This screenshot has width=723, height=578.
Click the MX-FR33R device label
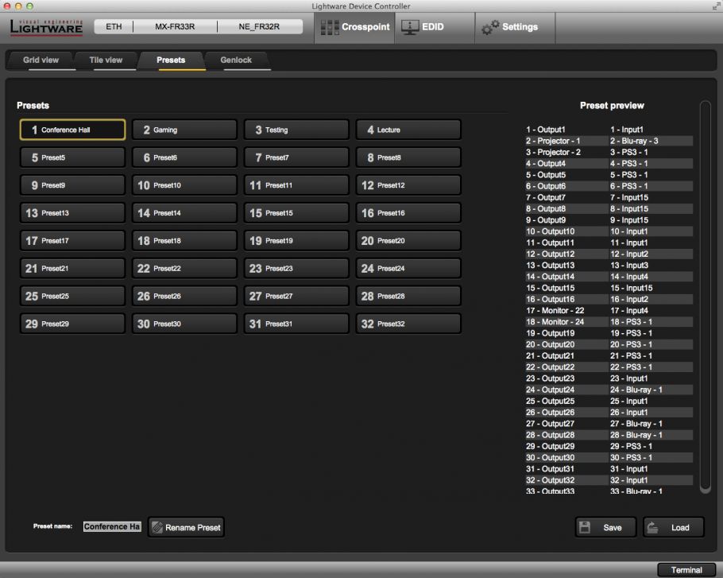point(176,27)
